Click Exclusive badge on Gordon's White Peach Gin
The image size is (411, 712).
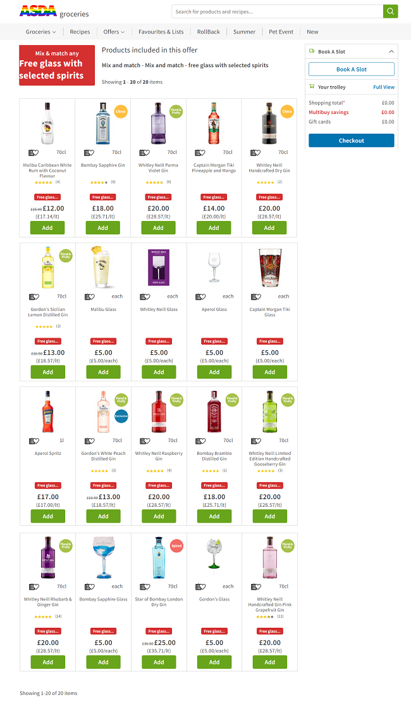(121, 416)
